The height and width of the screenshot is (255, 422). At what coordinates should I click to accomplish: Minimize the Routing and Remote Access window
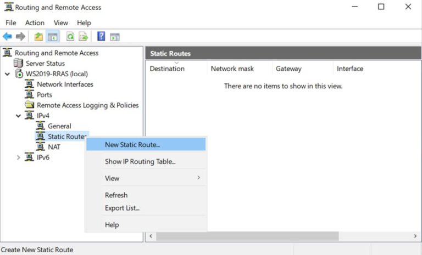click(355, 7)
